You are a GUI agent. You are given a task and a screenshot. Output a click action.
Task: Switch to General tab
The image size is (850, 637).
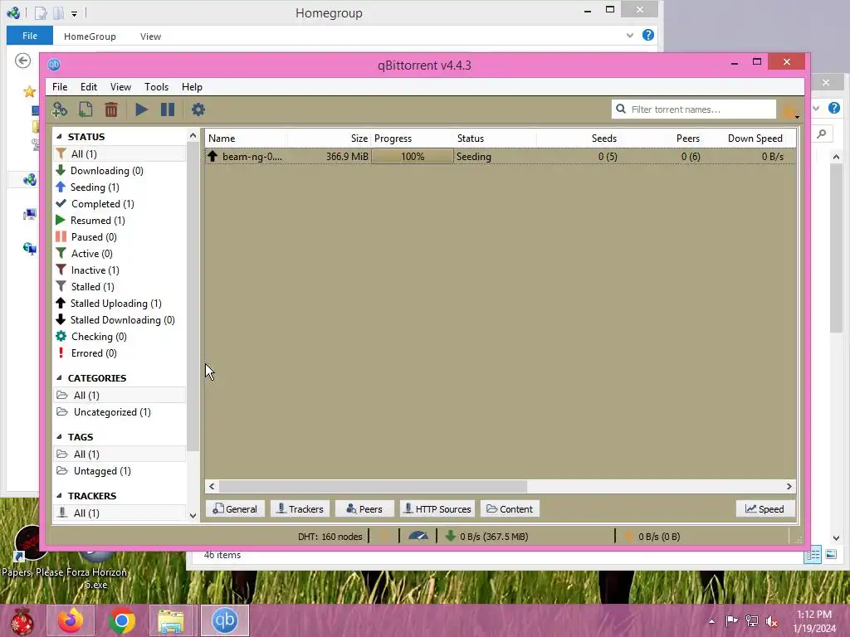pos(235,509)
